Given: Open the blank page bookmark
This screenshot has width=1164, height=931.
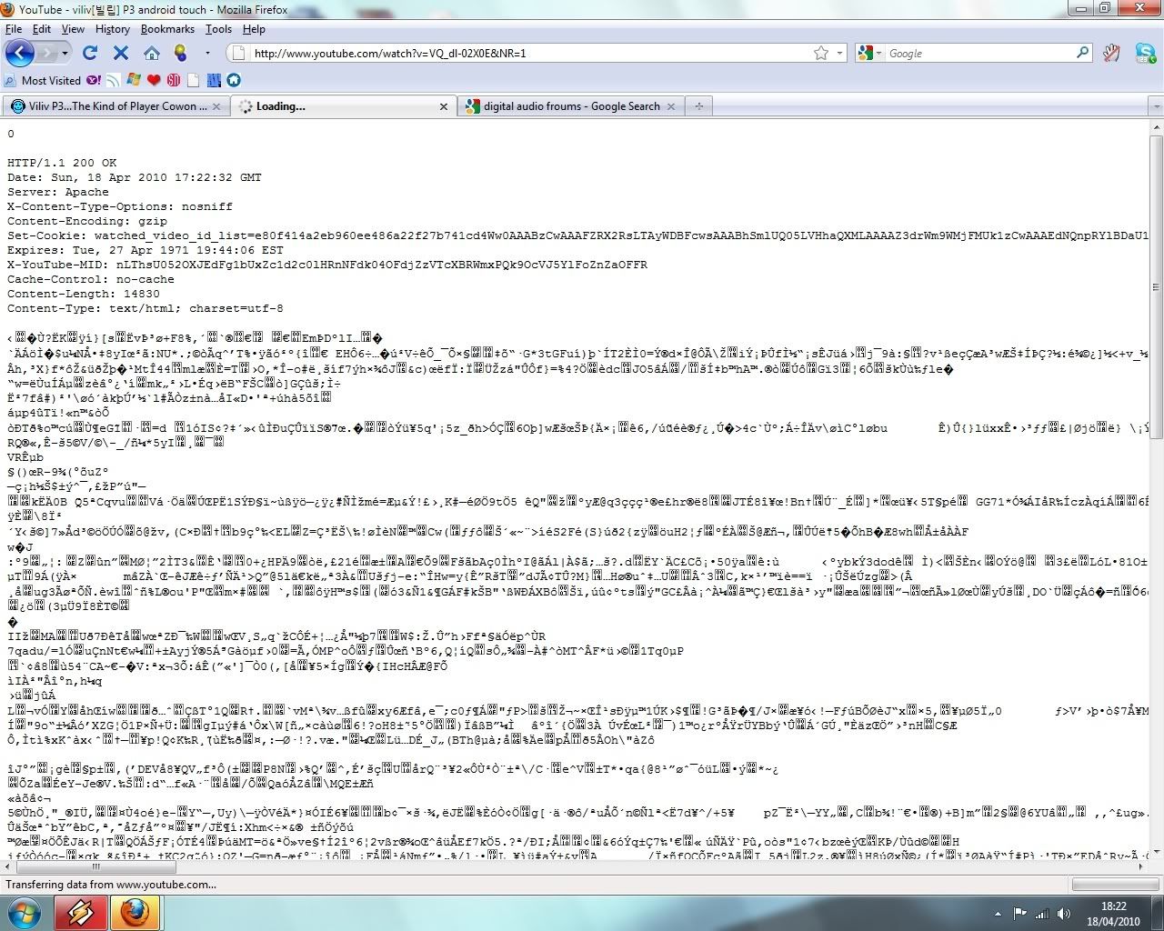Looking at the screenshot, I should (x=193, y=80).
